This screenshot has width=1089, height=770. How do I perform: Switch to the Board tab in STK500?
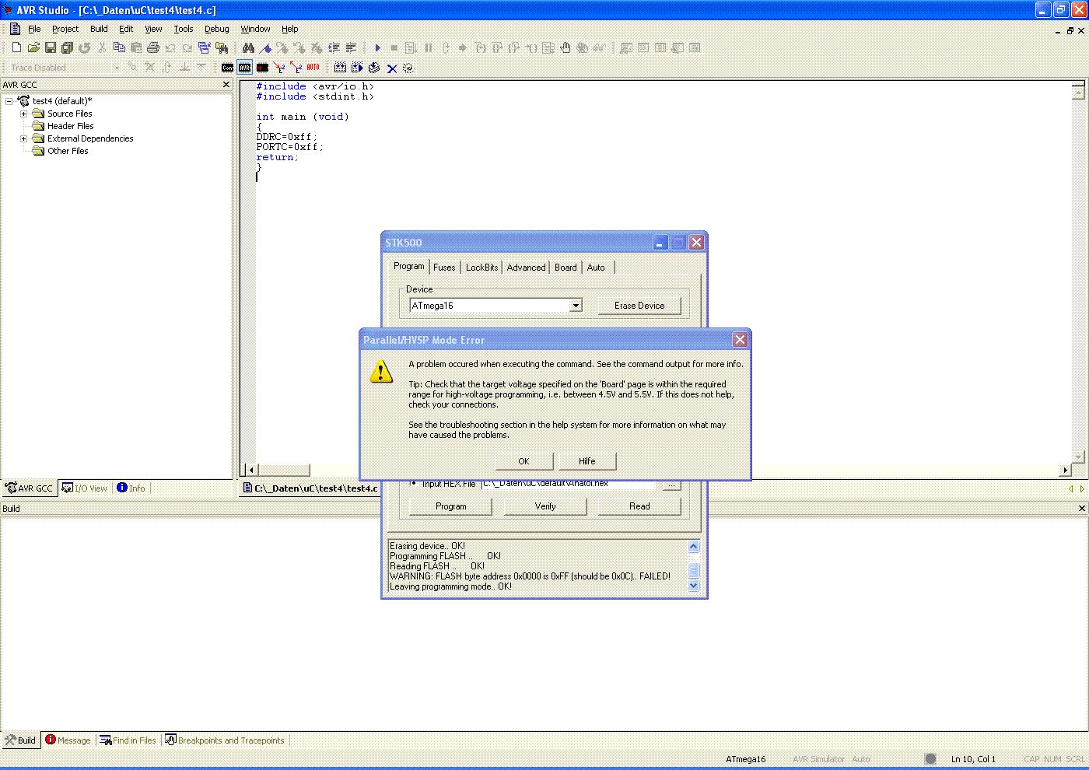pos(566,268)
